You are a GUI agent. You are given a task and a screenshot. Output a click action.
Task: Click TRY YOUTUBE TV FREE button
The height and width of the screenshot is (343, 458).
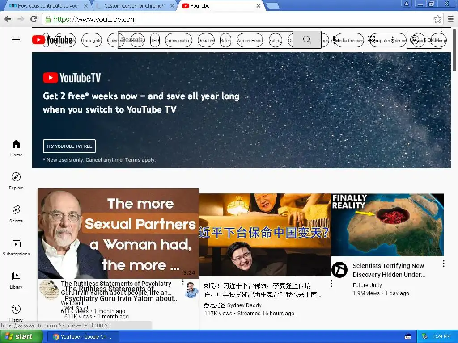tap(69, 146)
